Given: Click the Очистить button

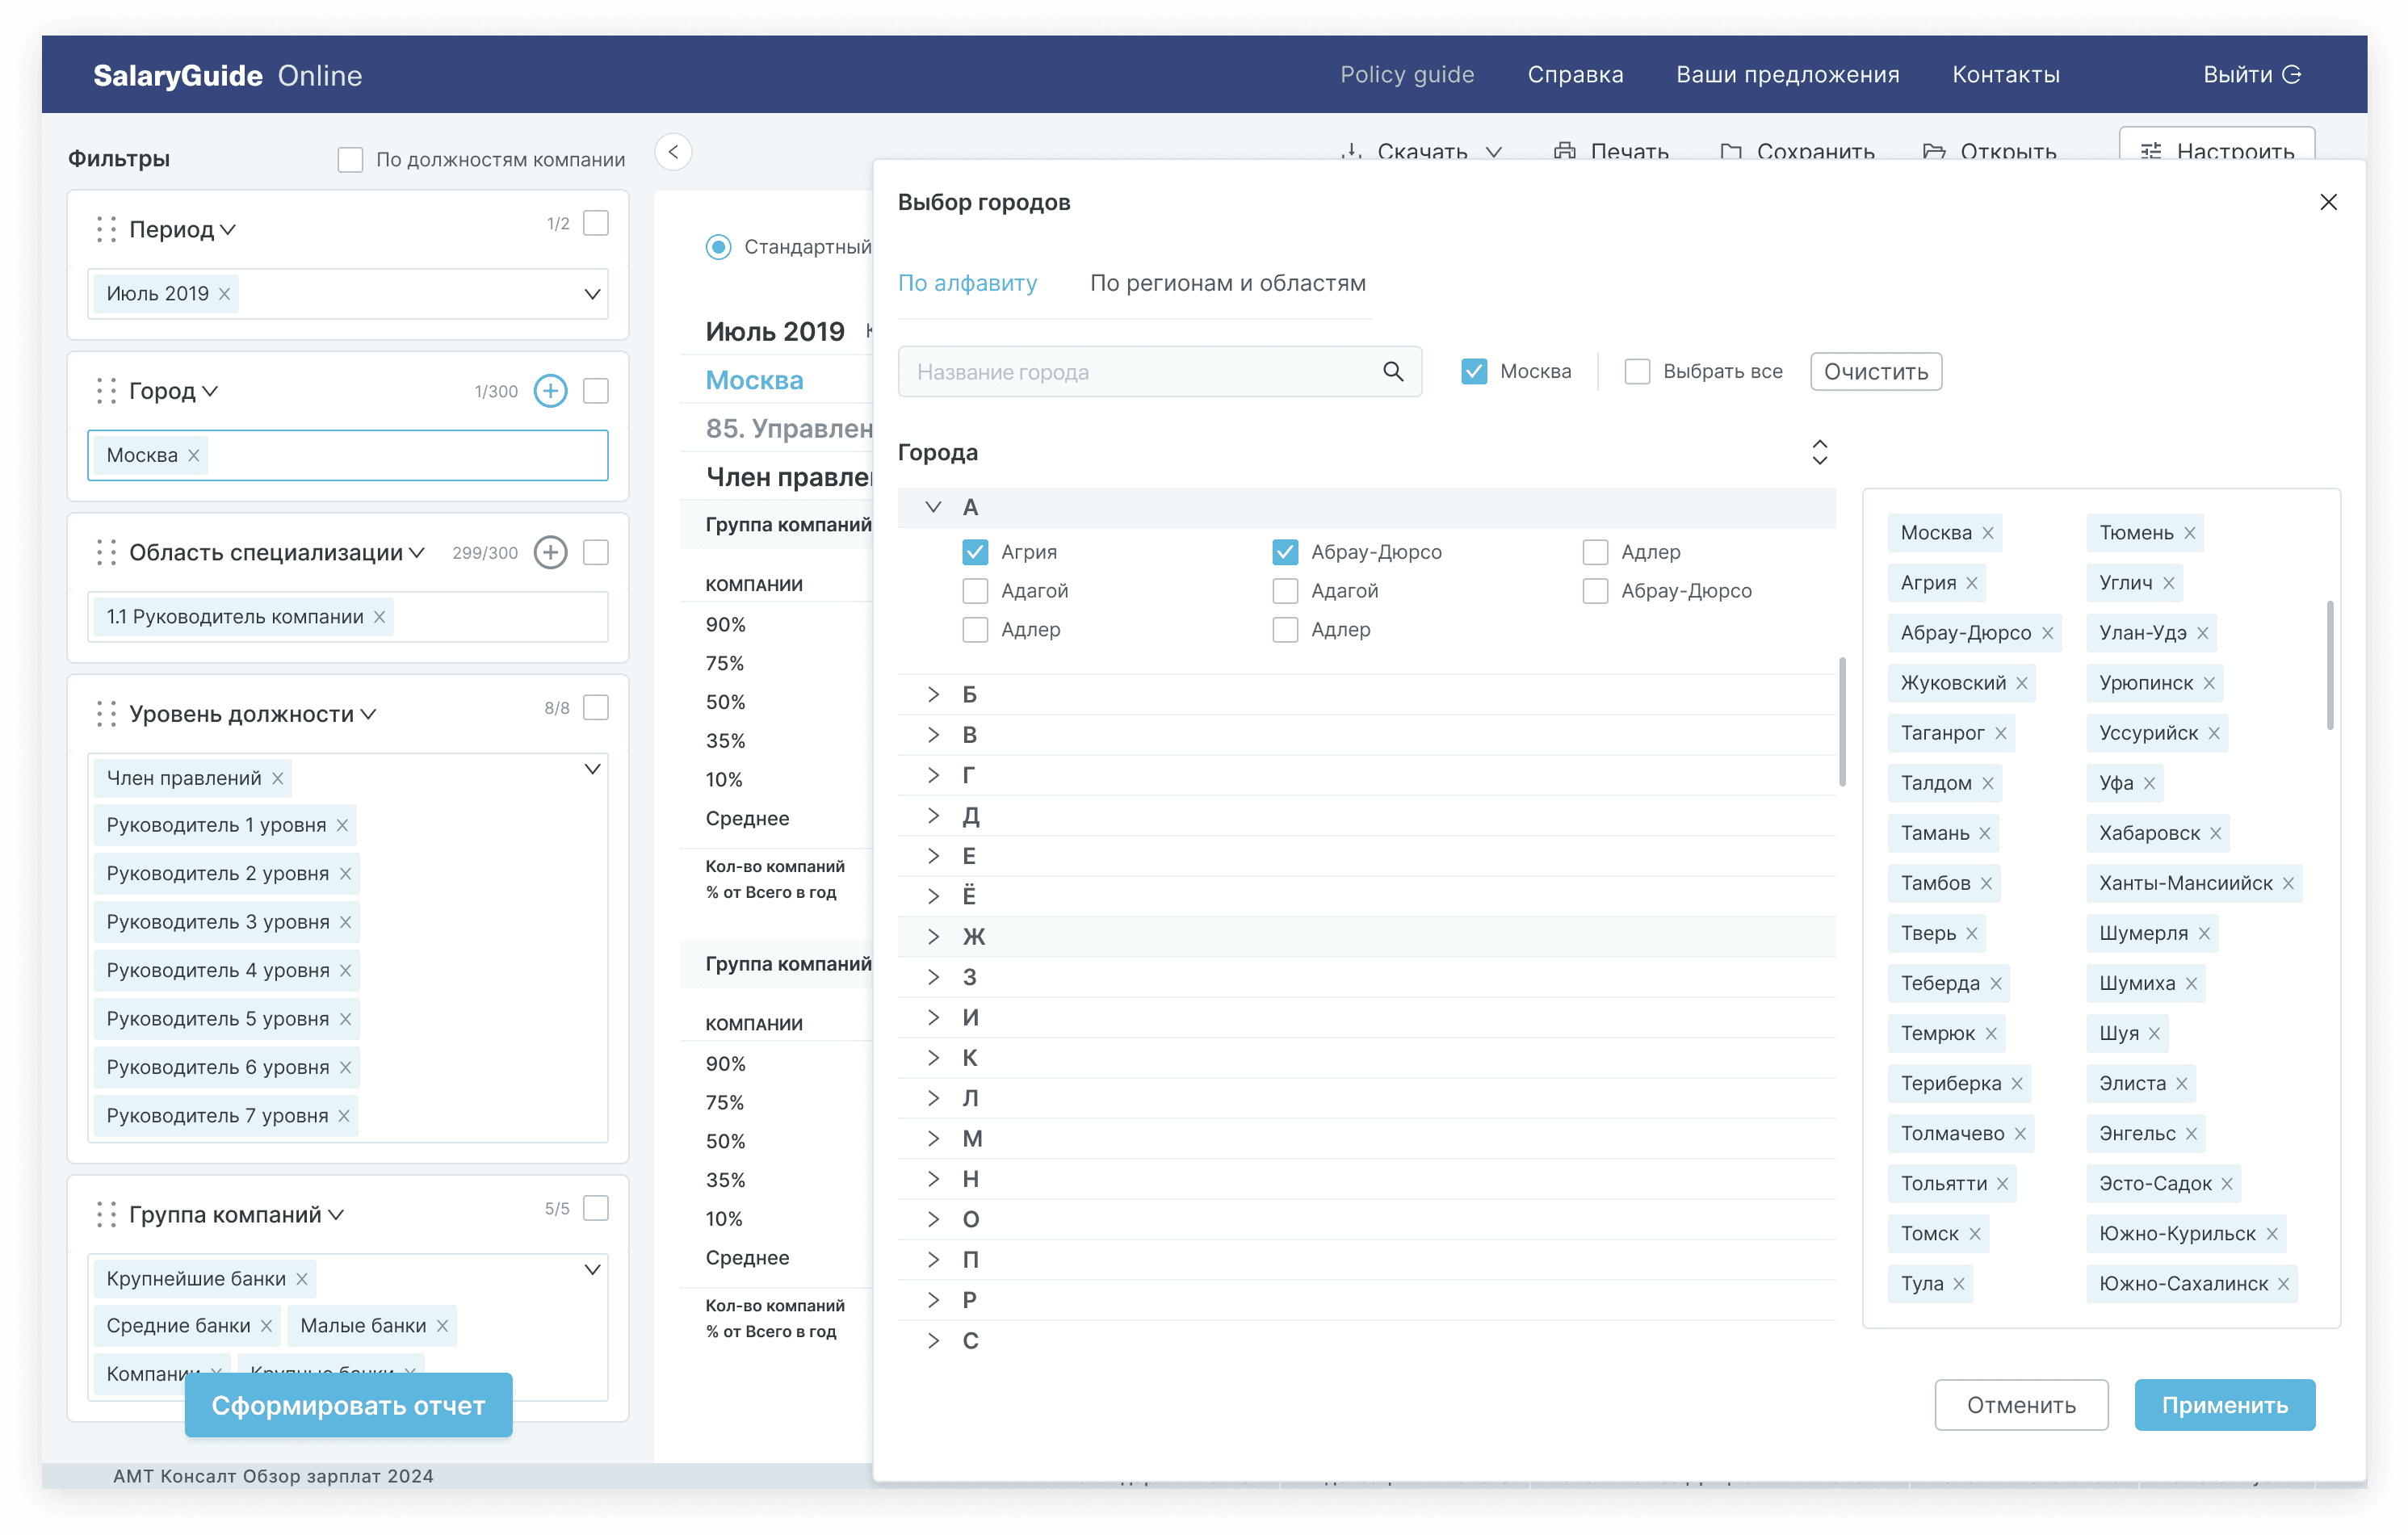Looking at the screenshot, I should 1875,372.
